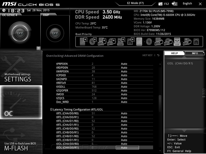Open the Auto setting for tRTL (CHB/D1/R0)
The width and height of the screenshot is (206, 154).
(x=124, y=136)
